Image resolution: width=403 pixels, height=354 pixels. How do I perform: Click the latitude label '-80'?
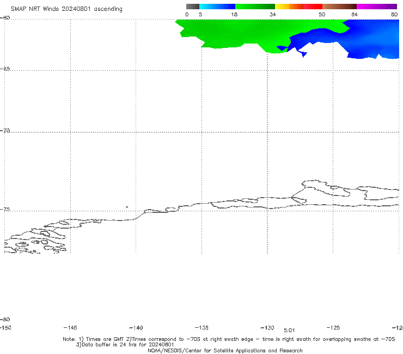(5, 319)
